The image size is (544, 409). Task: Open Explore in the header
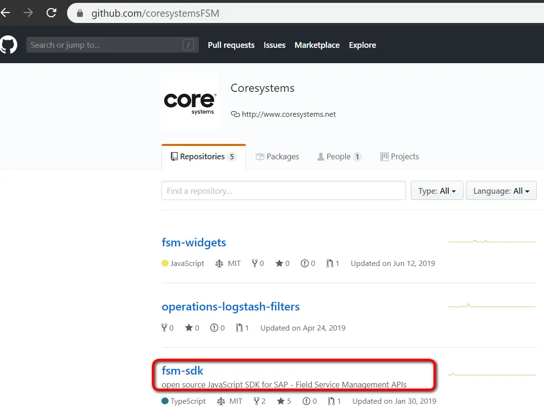363,45
